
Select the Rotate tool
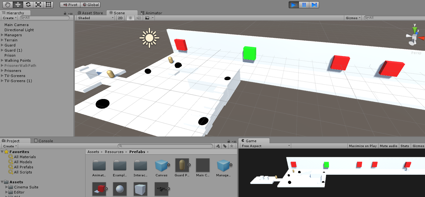tap(28, 4)
